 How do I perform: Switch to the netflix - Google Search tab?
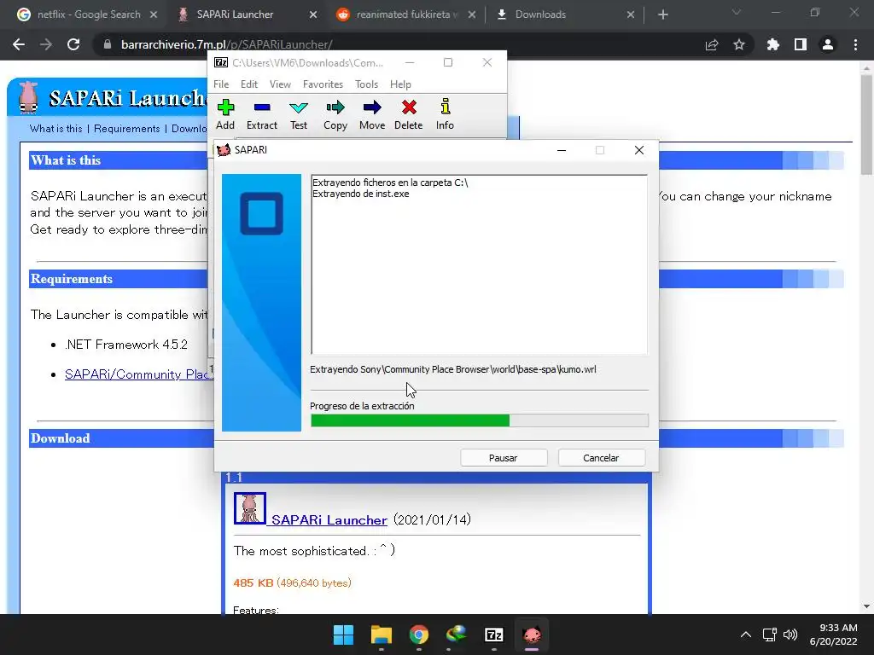pos(89,14)
